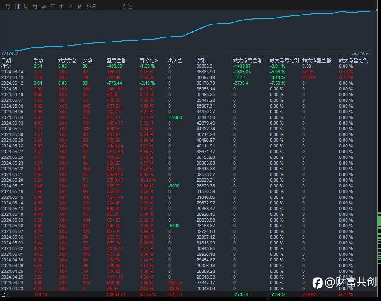Click the 余额 column header
The image size is (381, 301).
click(x=201, y=60)
